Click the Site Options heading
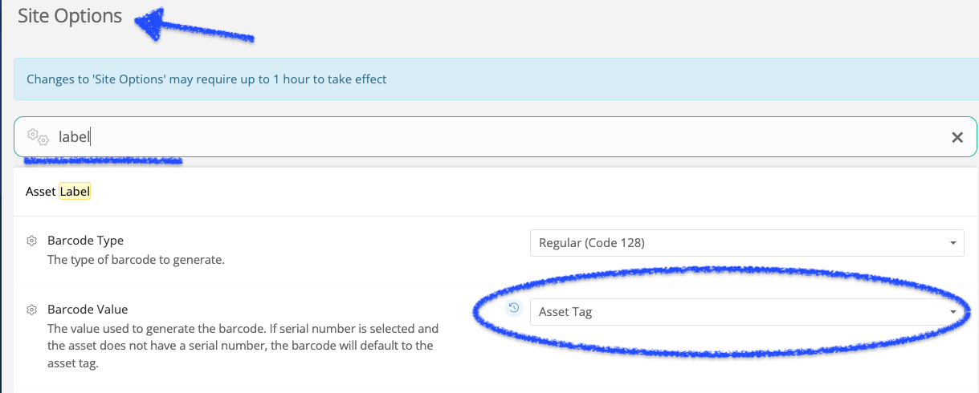The image size is (979, 393). click(70, 16)
